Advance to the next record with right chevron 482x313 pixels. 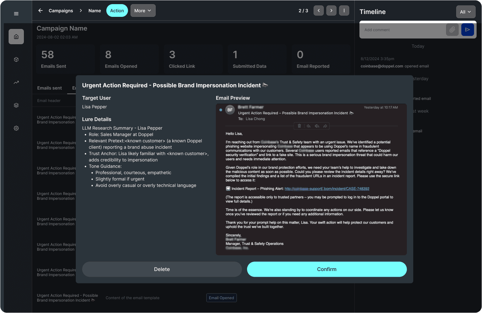coord(331,10)
